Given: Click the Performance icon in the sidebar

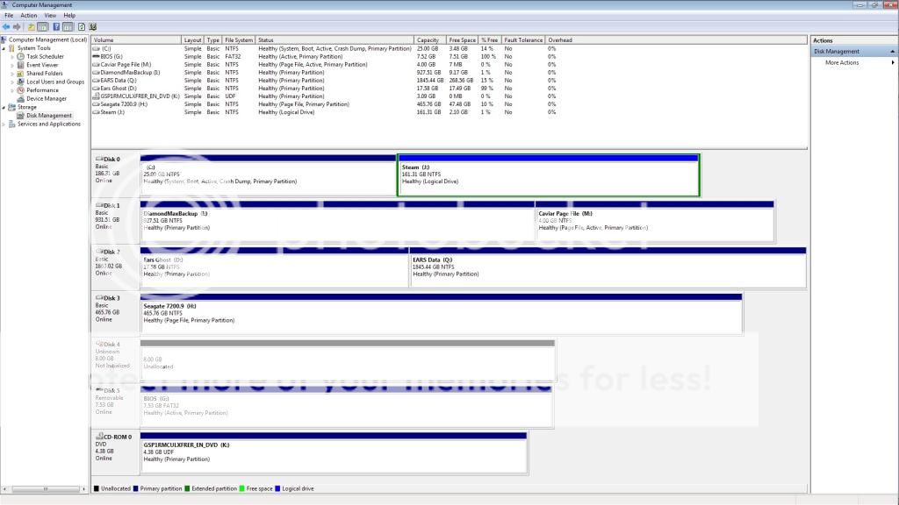Looking at the screenshot, I should tap(21, 90).
